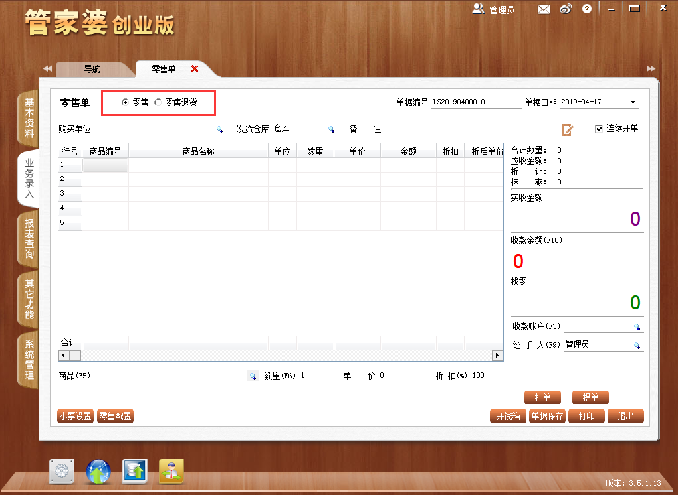
Task: Click the edit note icon near 连续开单
Action: point(567,131)
